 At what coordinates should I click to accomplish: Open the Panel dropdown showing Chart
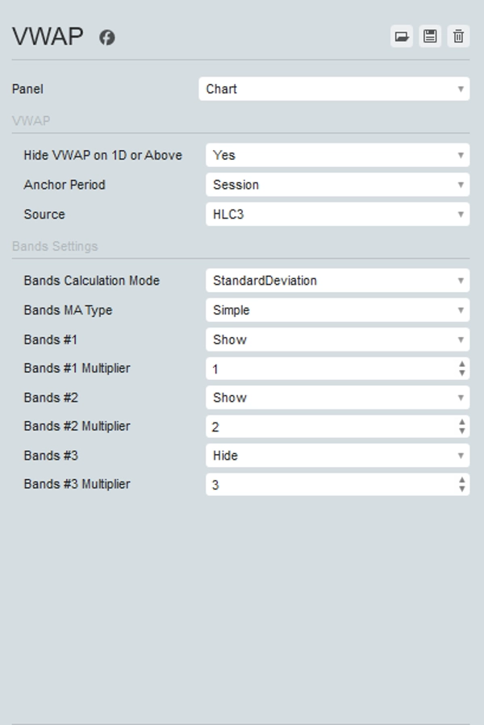pos(334,89)
